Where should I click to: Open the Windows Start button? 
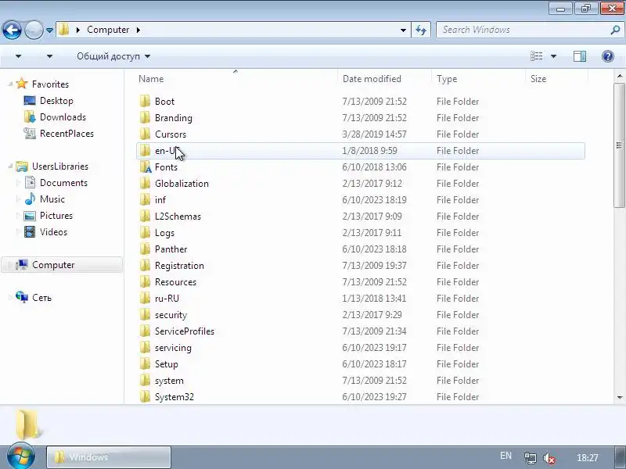pos(21,456)
